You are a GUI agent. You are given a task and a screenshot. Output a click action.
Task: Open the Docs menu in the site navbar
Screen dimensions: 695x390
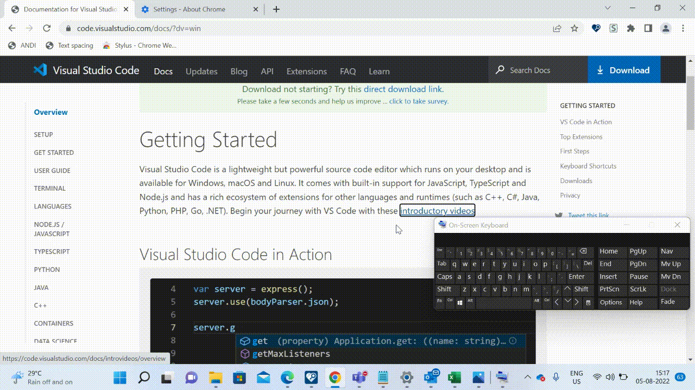point(163,71)
